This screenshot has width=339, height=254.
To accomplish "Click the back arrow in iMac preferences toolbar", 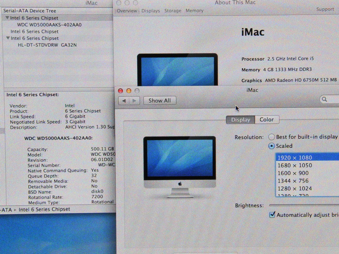I will pos(124,101).
